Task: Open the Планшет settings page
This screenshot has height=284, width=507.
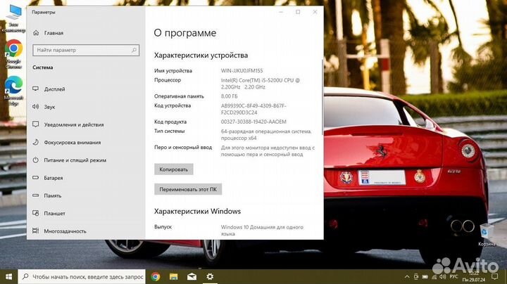Action: pyautogui.click(x=49, y=213)
